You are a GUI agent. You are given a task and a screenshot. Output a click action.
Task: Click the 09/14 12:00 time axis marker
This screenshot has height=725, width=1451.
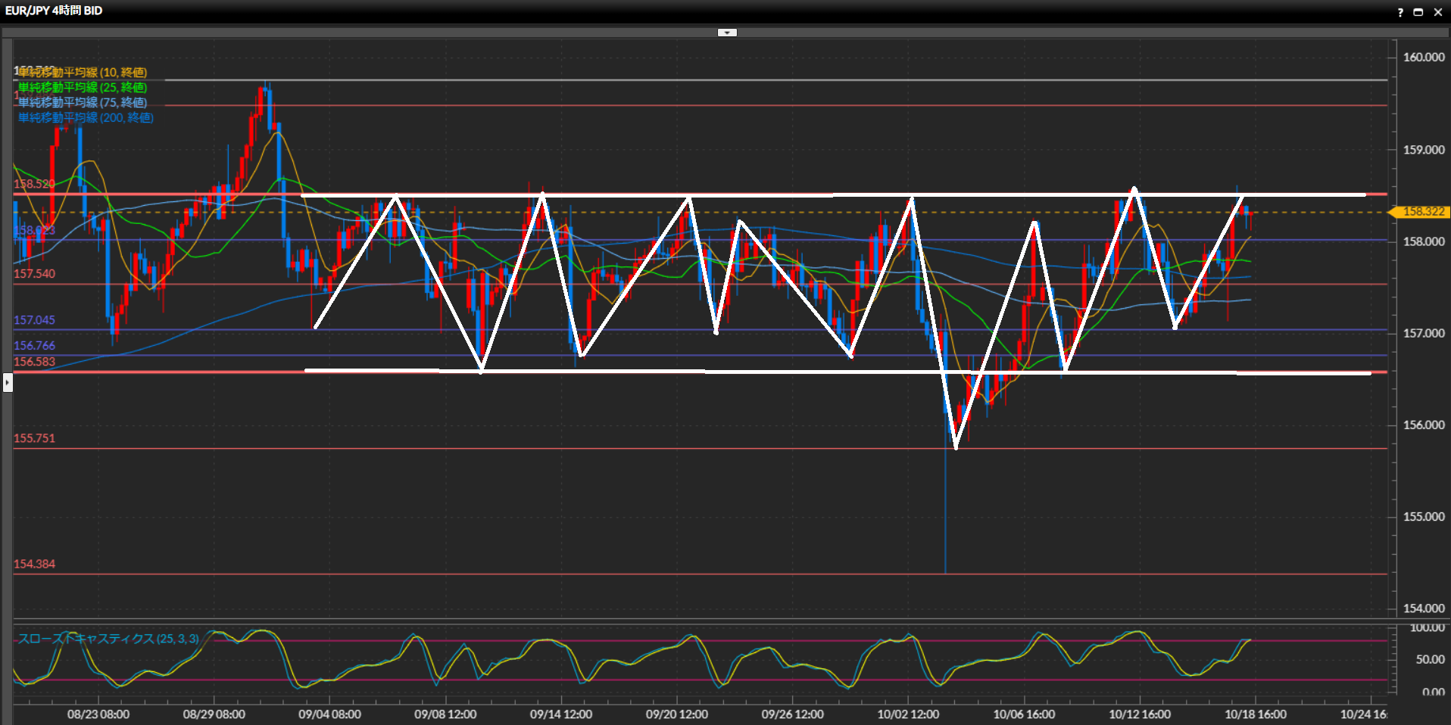click(560, 714)
